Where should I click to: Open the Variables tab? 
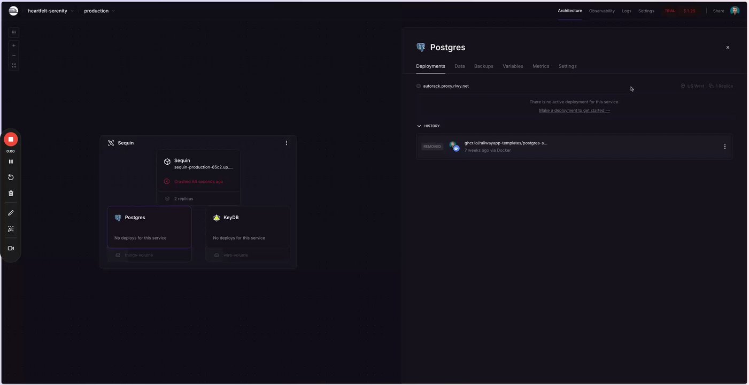click(513, 66)
